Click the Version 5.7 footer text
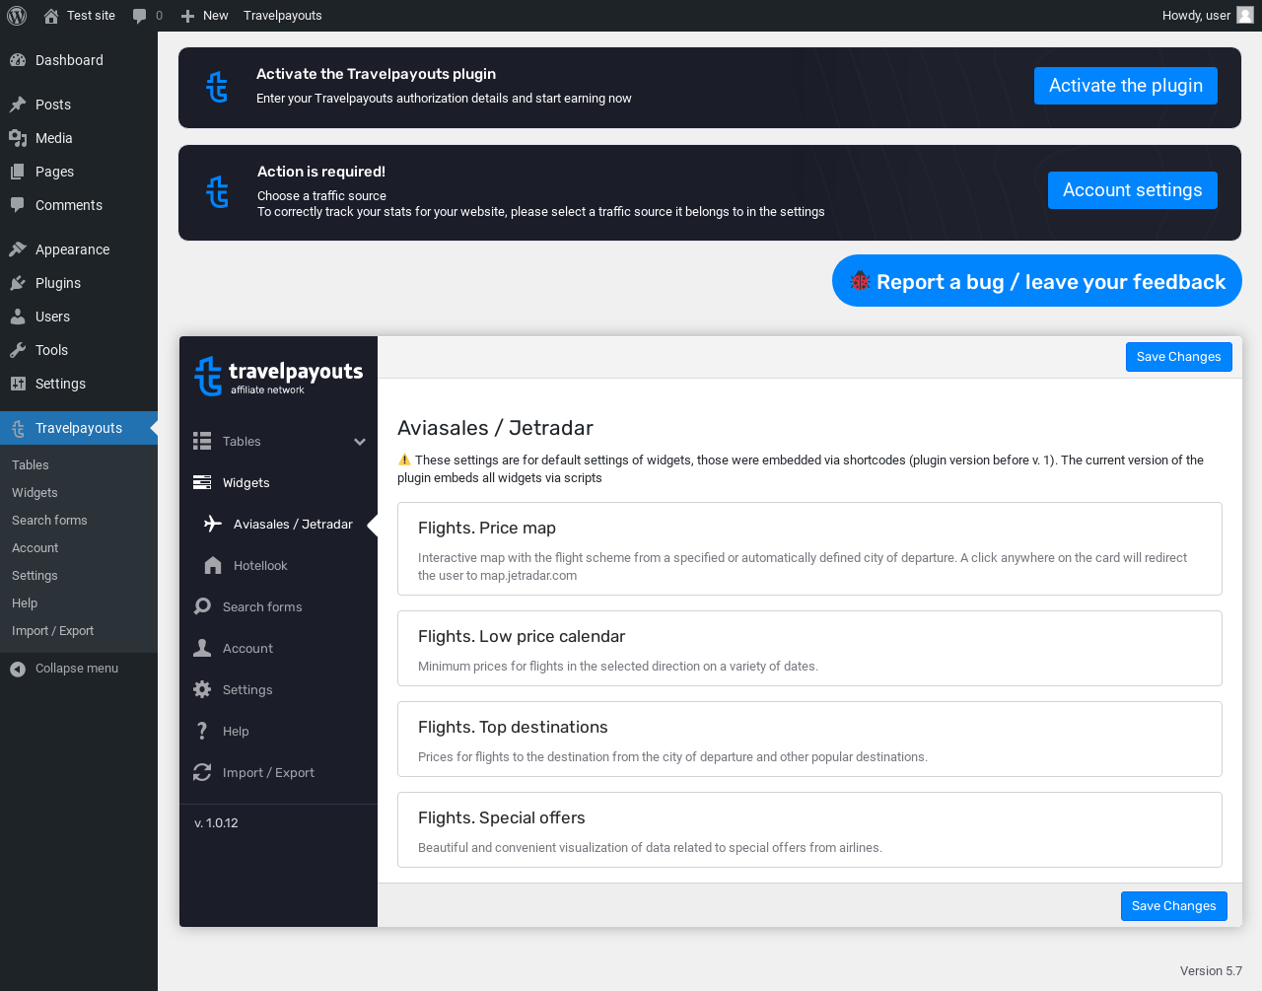 coord(1211,971)
